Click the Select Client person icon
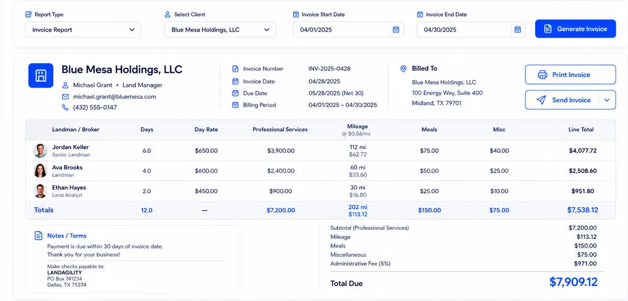The height and width of the screenshot is (301, 628). 167,15
